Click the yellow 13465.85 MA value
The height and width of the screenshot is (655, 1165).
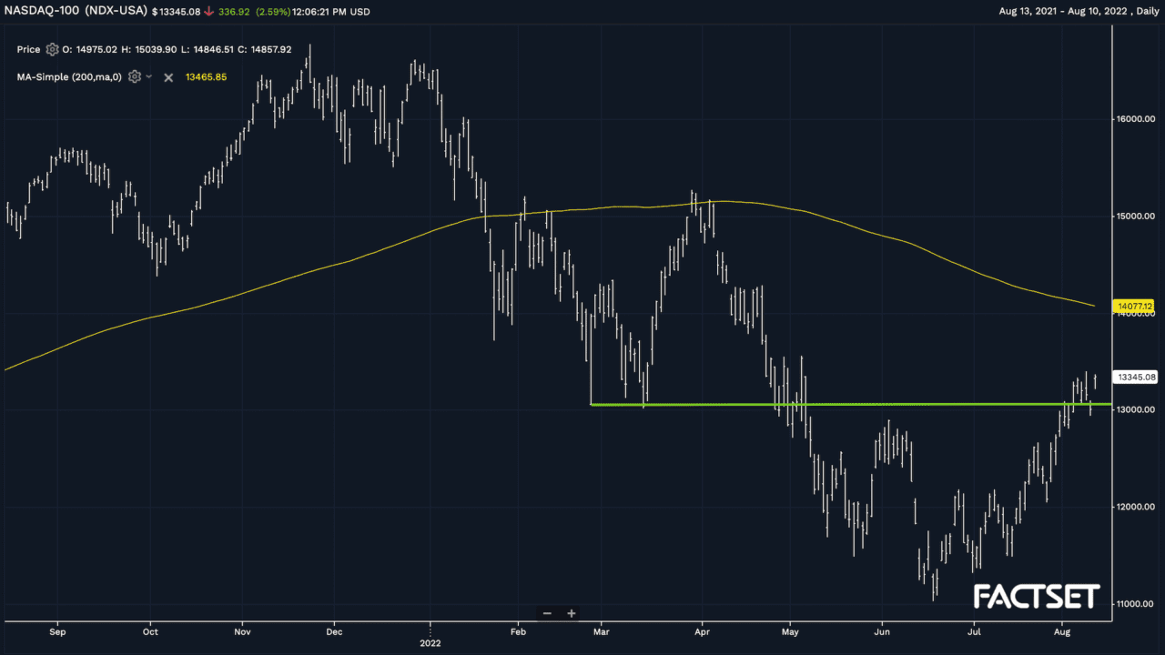(x=206, y=77)
